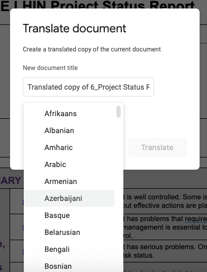The image size is (207, 272).
Task: Click the underlined word 'require' in document
Action: point(196,219)
